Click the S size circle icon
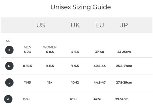Viewport: 153px width, 107px height. point(9,50)
